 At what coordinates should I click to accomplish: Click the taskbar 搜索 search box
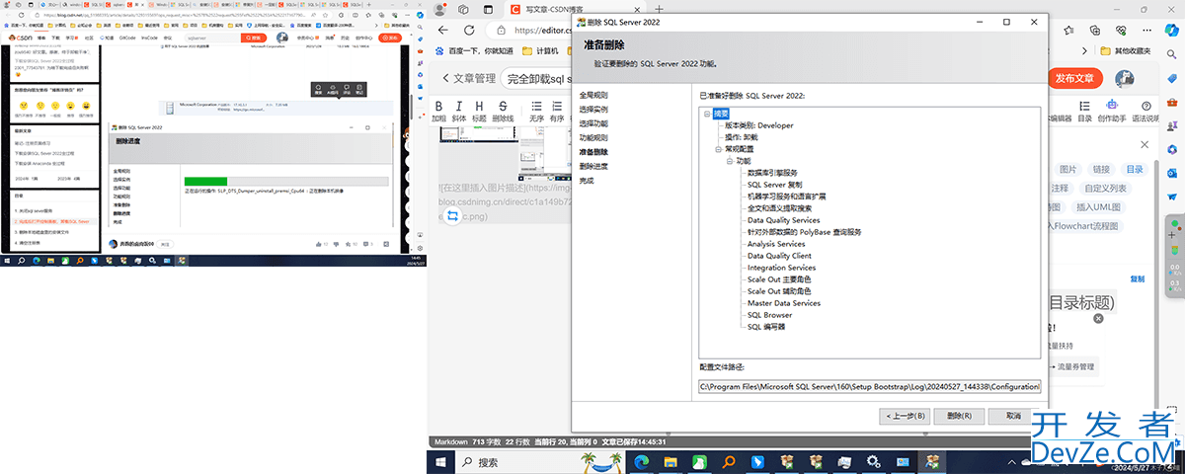click(538, 461)
